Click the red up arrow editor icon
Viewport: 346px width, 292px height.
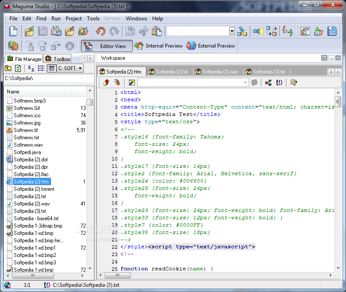coord(106,82)
